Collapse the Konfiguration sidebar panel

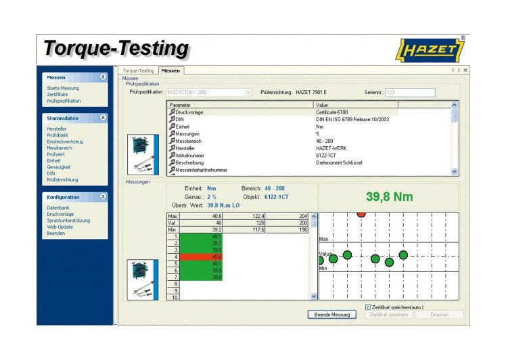coord(103,197)
